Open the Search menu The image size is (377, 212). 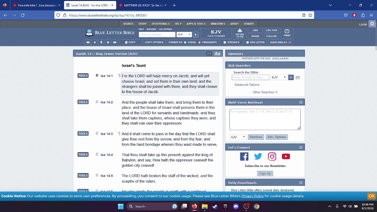click(x=128, y=24)
